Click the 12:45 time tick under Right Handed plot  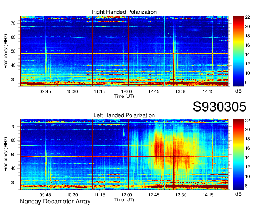coord(154,91)
